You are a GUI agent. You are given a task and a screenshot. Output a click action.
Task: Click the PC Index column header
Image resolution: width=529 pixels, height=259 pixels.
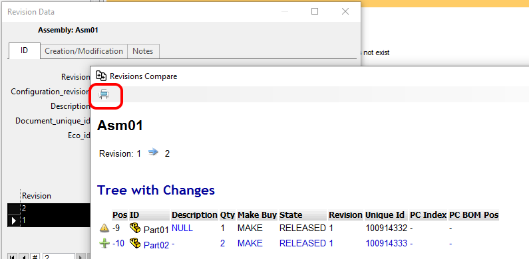click(x=428, y=215)
